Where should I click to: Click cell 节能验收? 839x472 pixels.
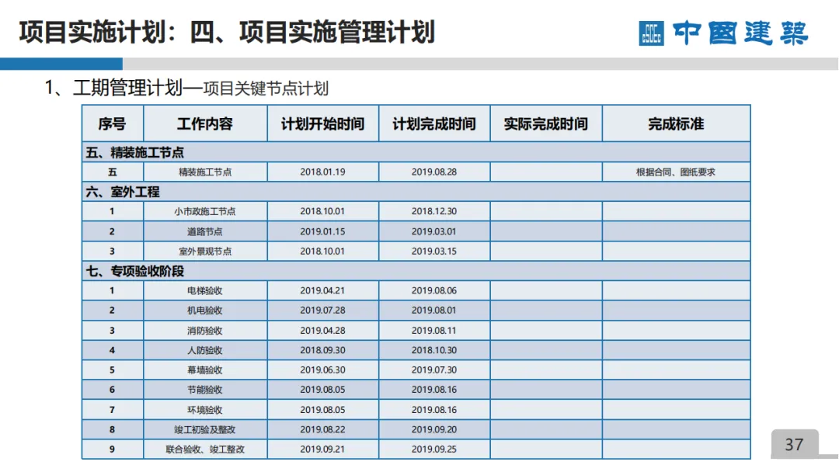[x=205, y=390]
